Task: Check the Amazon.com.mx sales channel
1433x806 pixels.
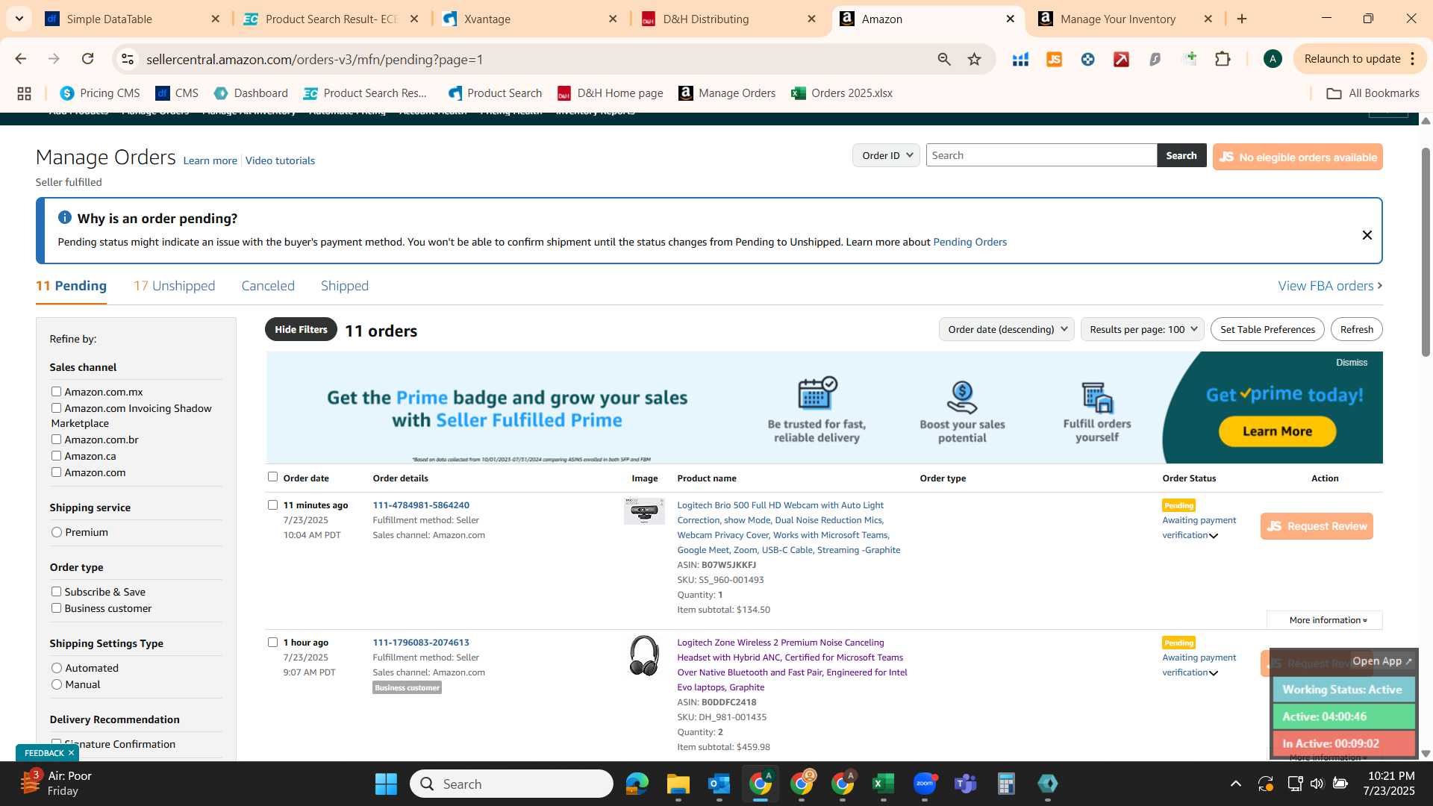Action: click(56, 392)
